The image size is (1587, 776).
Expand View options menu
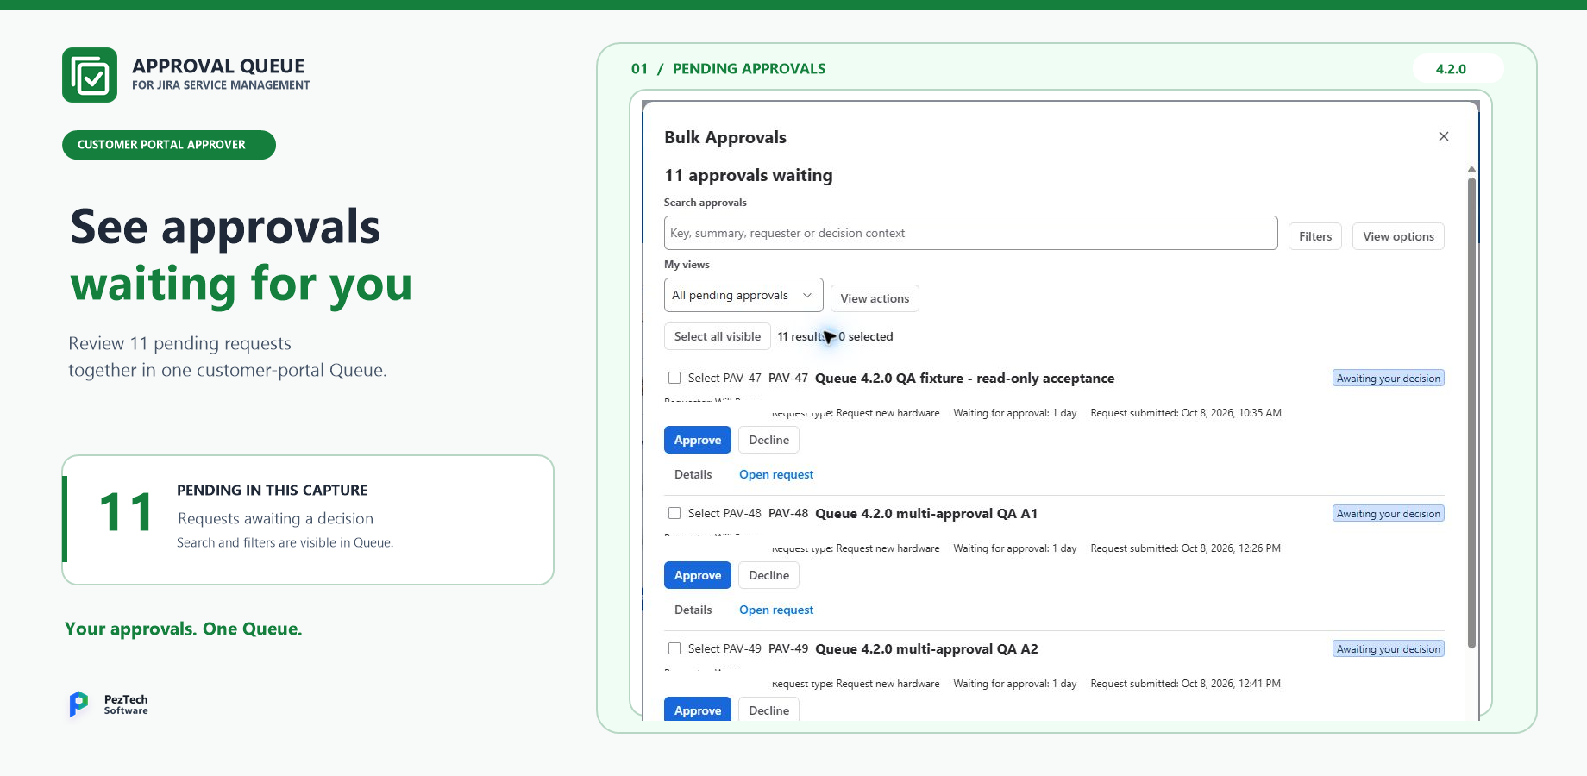click(x=1398, y=236)
